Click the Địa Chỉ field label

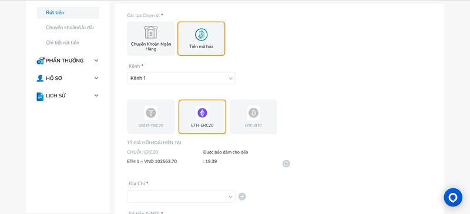(x=137, y=184)
